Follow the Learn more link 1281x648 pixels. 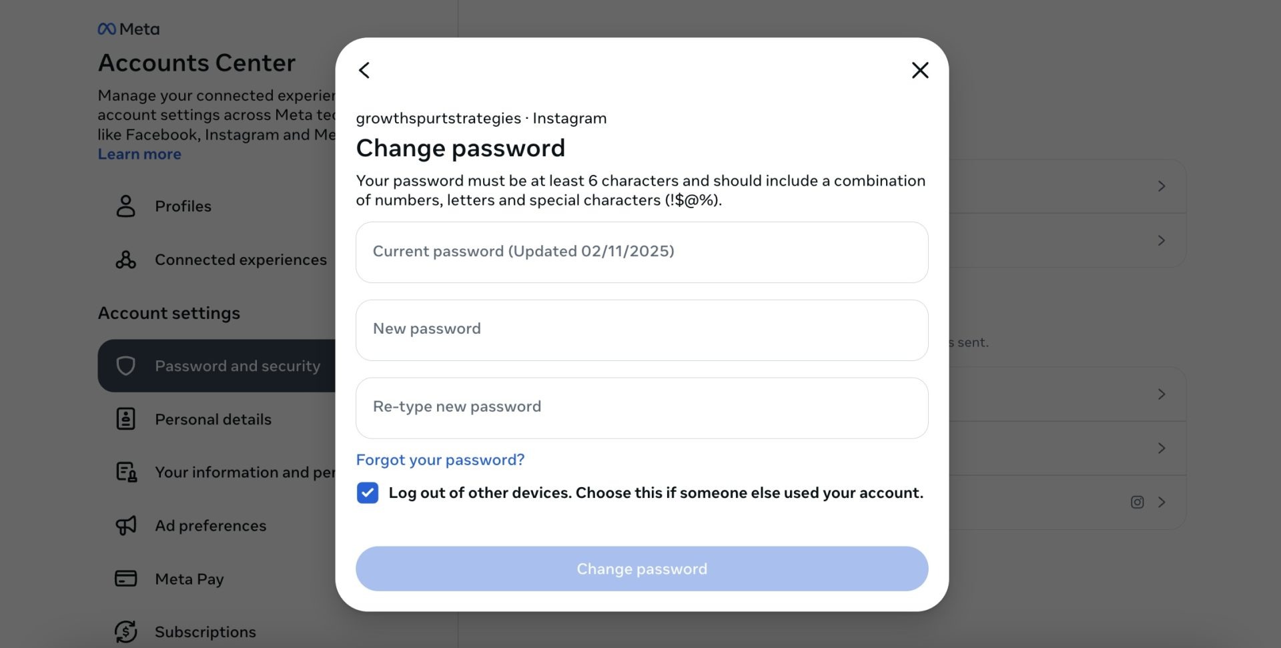[139, 154]
